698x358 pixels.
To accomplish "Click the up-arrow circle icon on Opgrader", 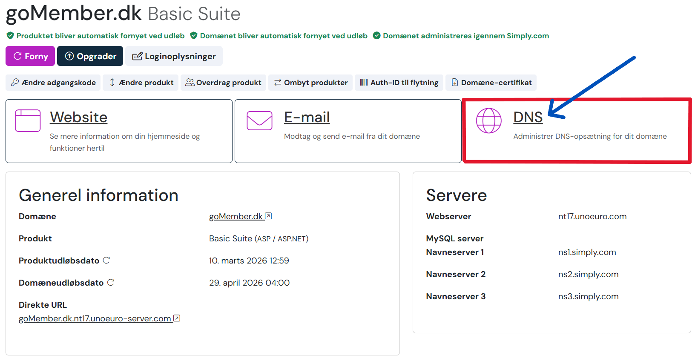I will point(69,56).
